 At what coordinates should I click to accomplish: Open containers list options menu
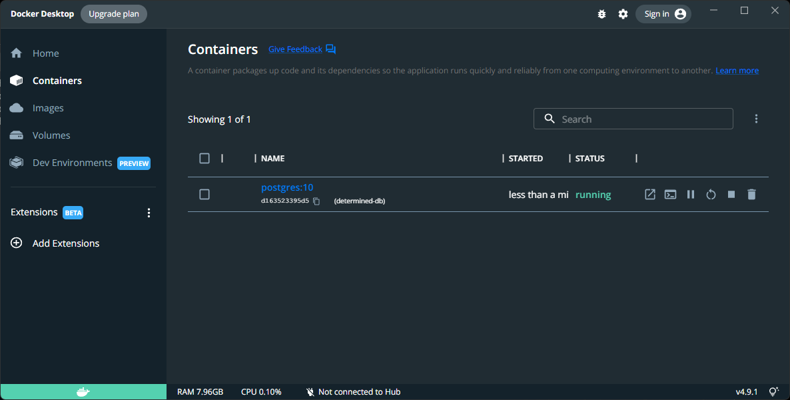pos(756,119)
